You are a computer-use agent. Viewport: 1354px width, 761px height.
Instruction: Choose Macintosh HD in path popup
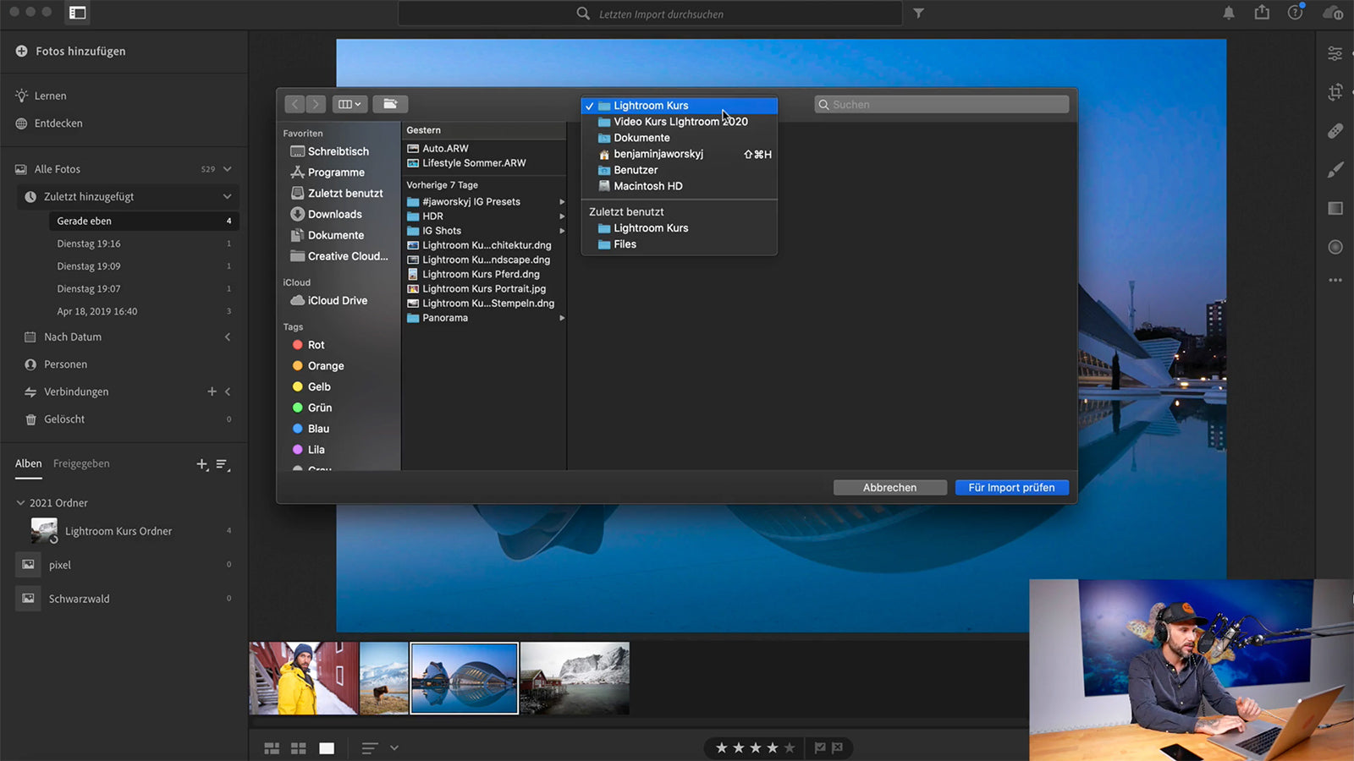coord(680,186)
